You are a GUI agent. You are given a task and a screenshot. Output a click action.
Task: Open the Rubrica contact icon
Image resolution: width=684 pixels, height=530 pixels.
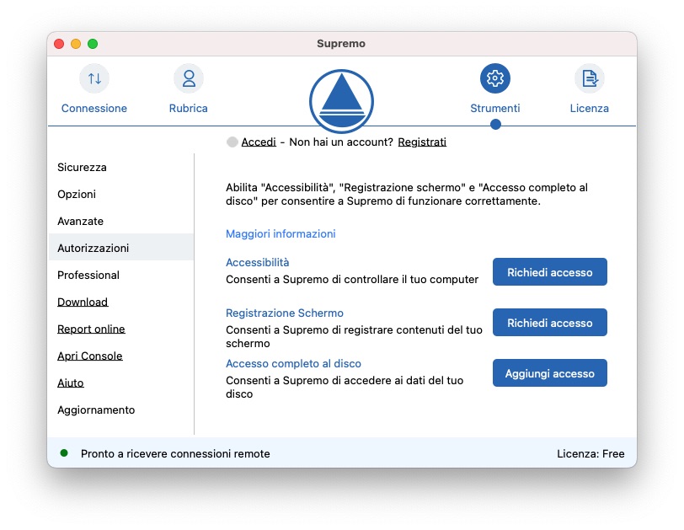pyautogui.click(x=189, y=78)
